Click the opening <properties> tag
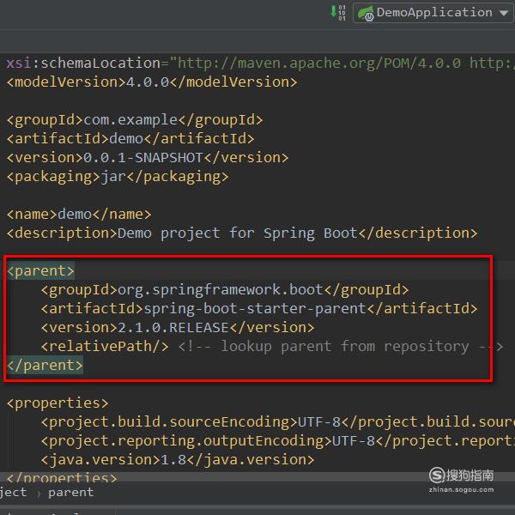The height and width of the screenshot is (515, 515). click(58, 403)
